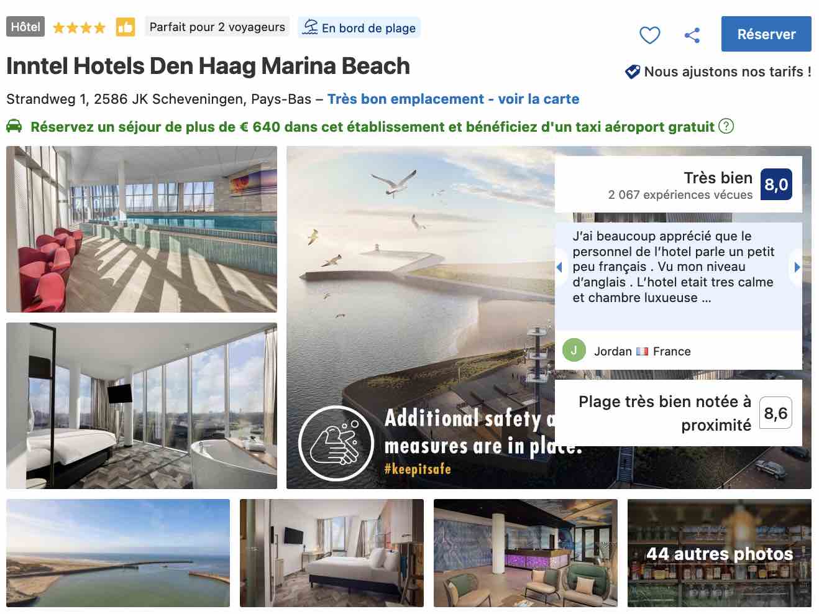Show next guest review with right arrow
This screenshot has height=614, width=819.
(x=797, y=267)
